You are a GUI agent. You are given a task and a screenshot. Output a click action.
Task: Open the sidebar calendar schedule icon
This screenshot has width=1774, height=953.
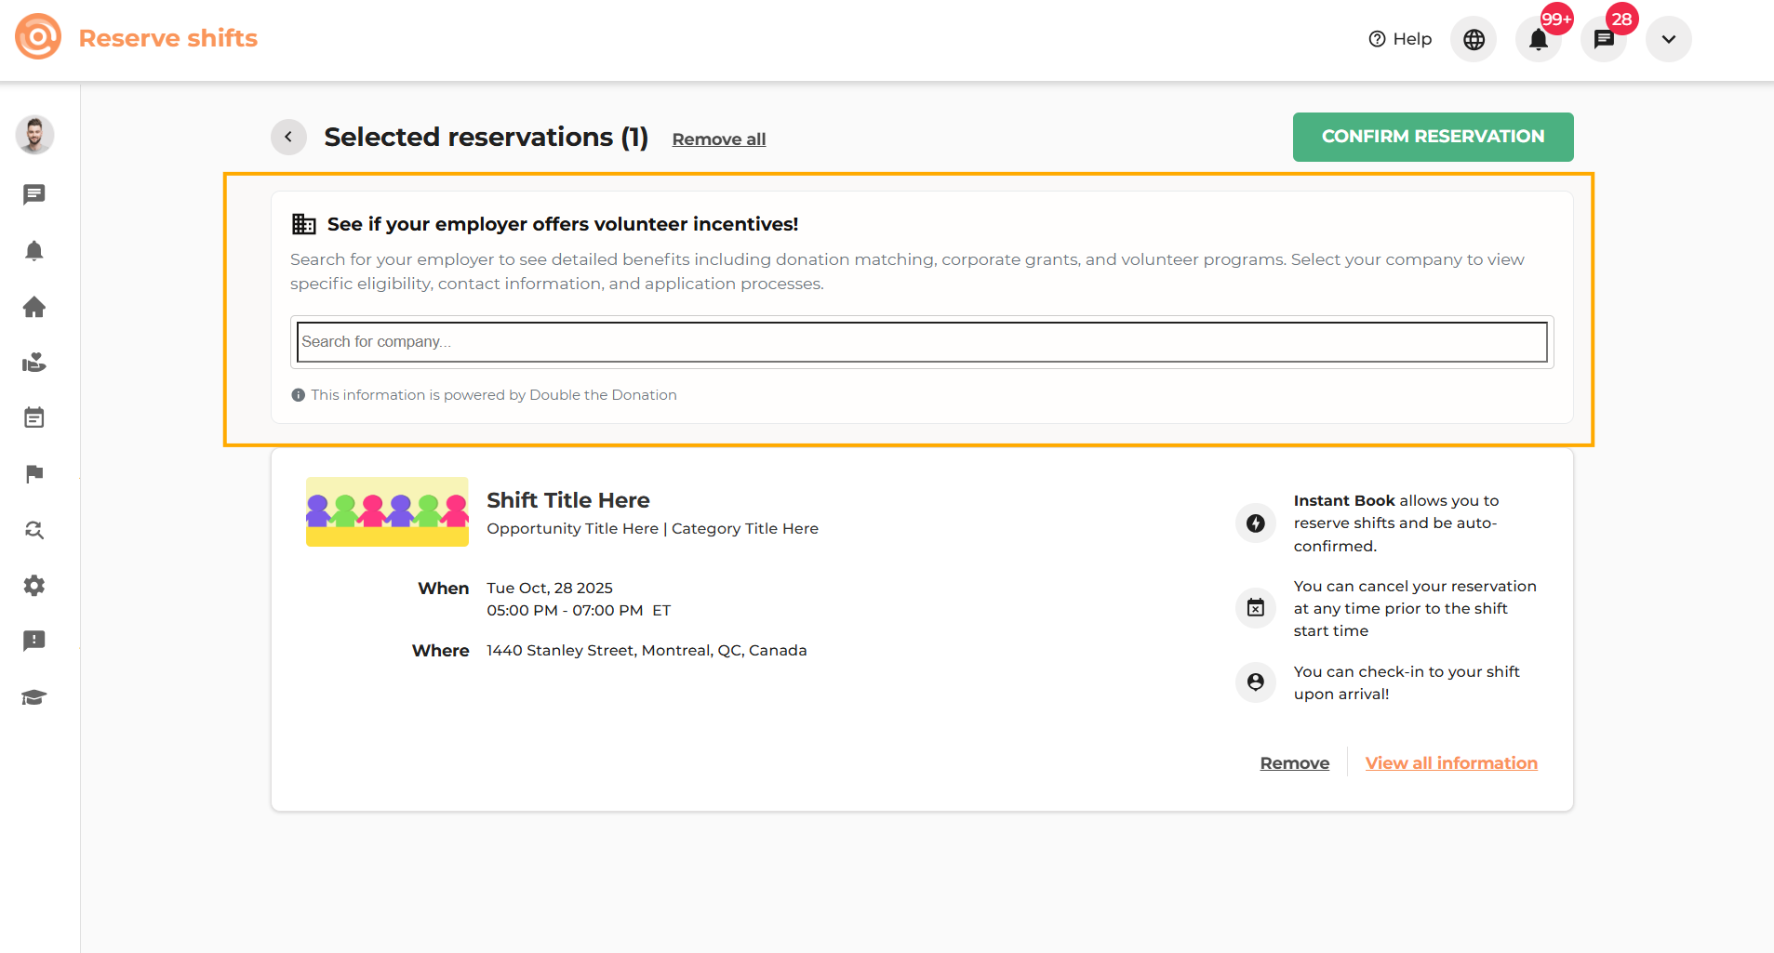pos(34,418)
